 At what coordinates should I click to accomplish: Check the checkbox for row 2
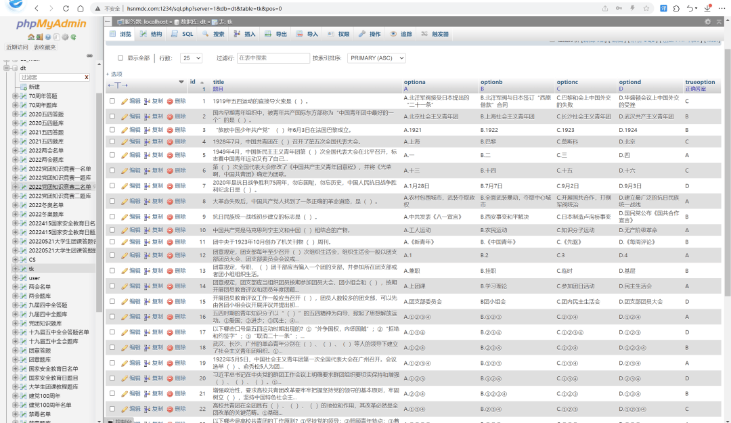coord(112,116)
